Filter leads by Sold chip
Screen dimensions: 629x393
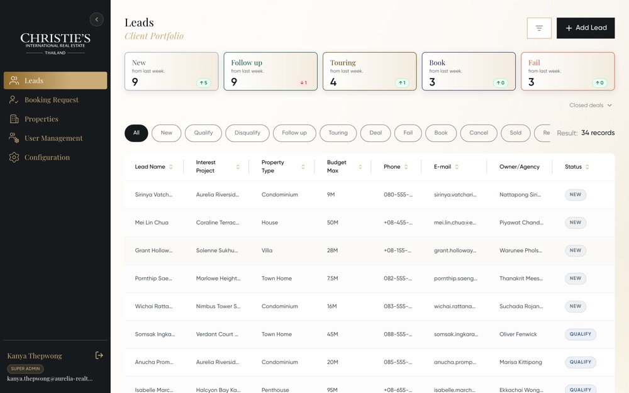(x=516, y=133)
